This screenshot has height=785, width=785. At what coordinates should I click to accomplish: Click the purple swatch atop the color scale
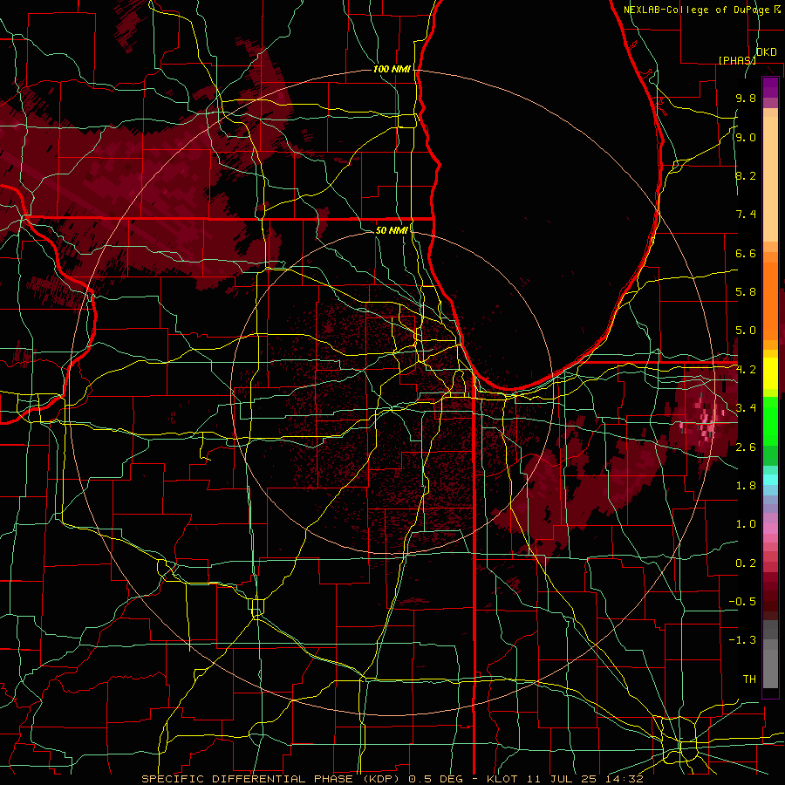click(770, 87)
